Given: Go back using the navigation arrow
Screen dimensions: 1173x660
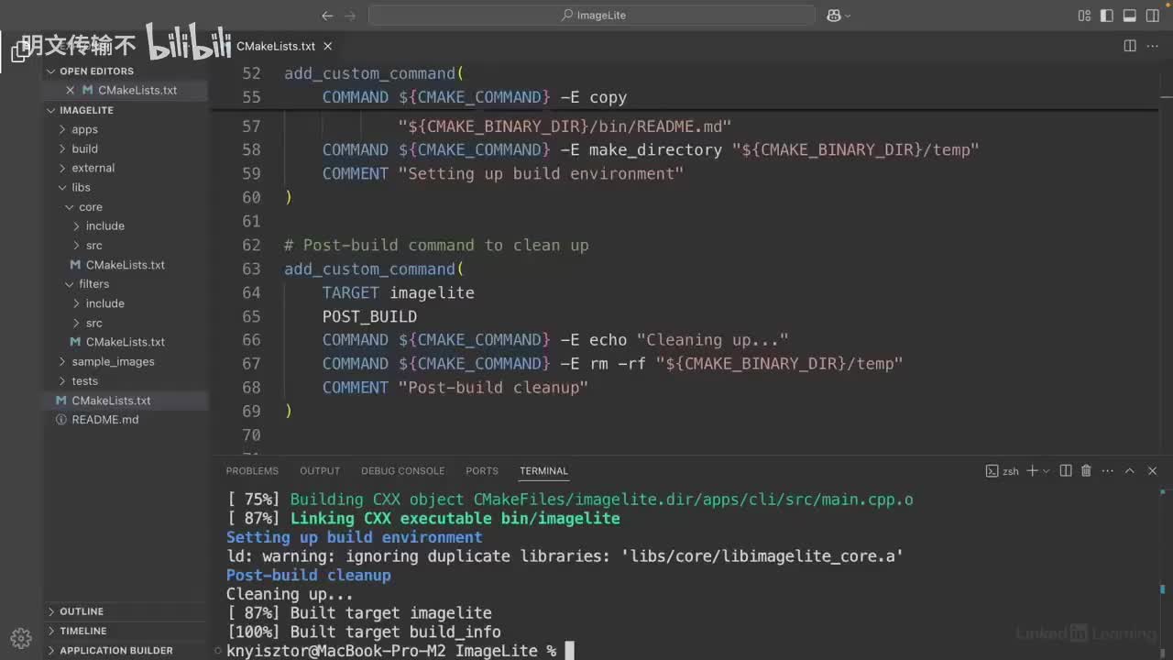Looking at the screenshot, I should (327, 16).
